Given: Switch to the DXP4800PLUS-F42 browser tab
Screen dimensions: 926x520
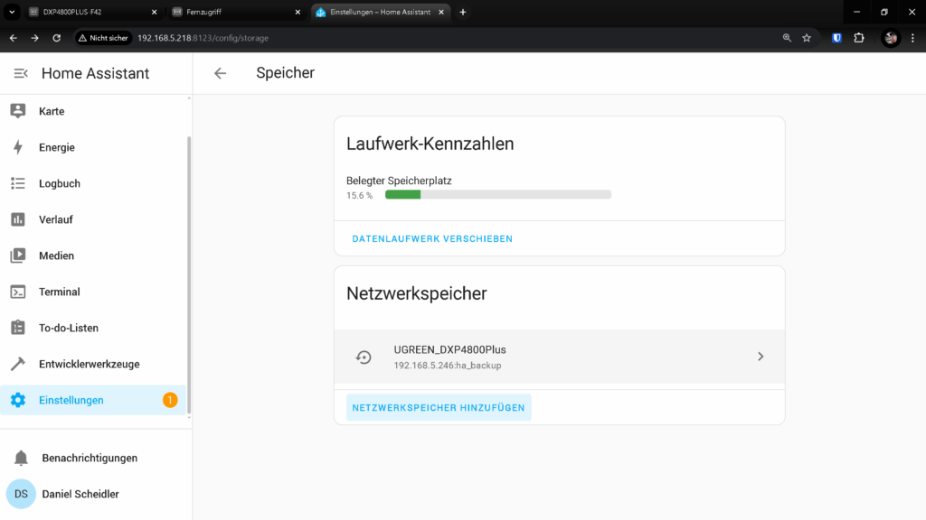Looking at the screenshot, I should [93, 12].
